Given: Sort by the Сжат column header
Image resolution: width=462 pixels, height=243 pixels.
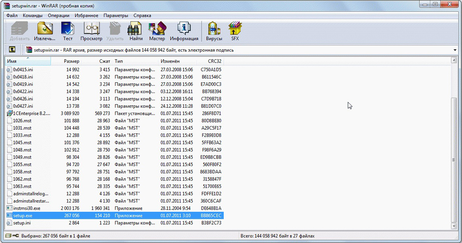Looking at the screenshot, I should (x=97, y=61).
